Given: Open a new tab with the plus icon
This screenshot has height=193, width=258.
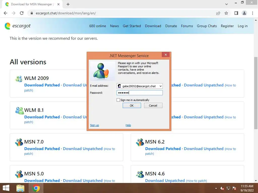Looking at the screenshot, I should [68, 4].
